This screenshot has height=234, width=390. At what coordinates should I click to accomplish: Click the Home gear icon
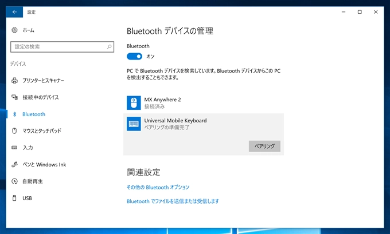14,30
